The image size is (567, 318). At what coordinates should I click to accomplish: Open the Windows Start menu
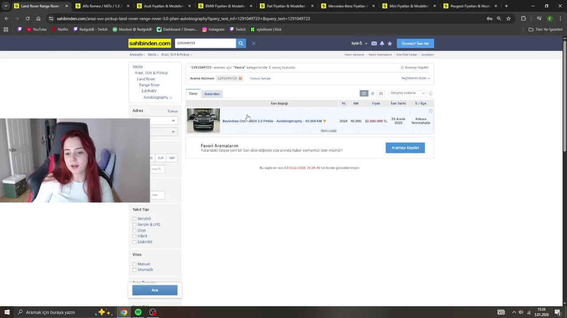(7, 312)
